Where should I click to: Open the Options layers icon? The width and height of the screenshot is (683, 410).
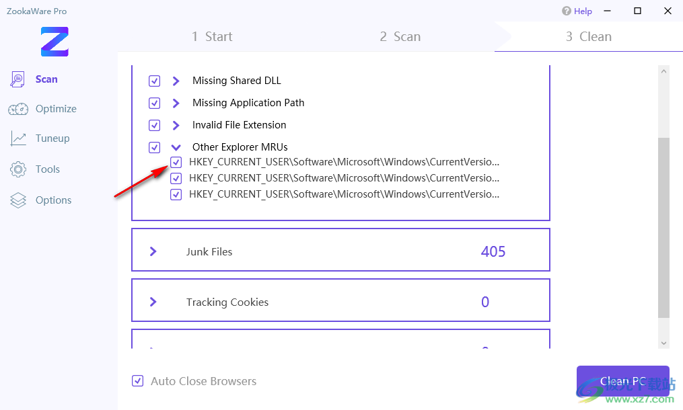(x=18, y=200)
